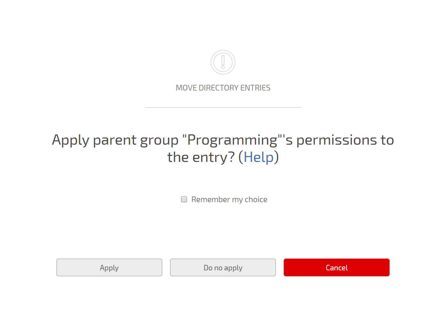Click the "the entry?" question text
Image resolution: width=446 pixels, height=326 pixels.
point(201,157)
